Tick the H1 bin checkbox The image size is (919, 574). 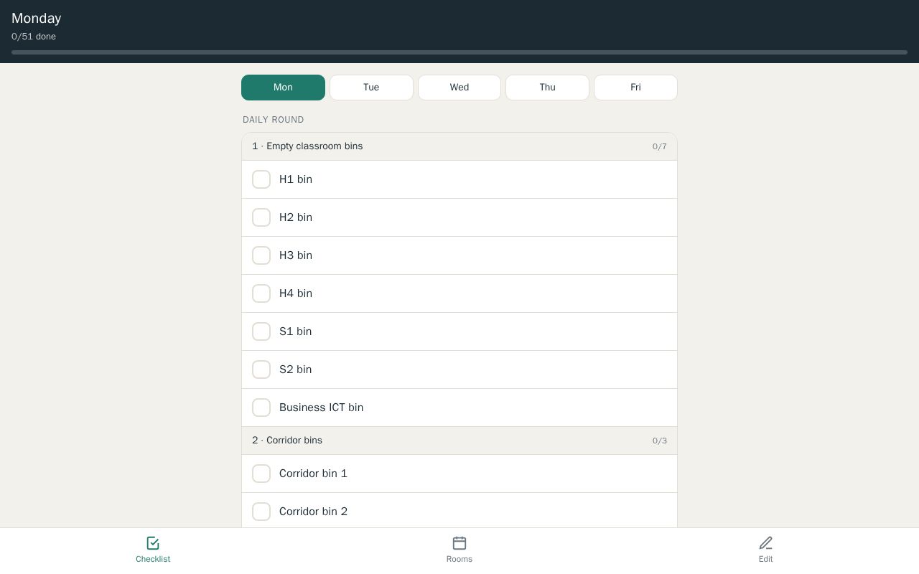coord(261,179)
